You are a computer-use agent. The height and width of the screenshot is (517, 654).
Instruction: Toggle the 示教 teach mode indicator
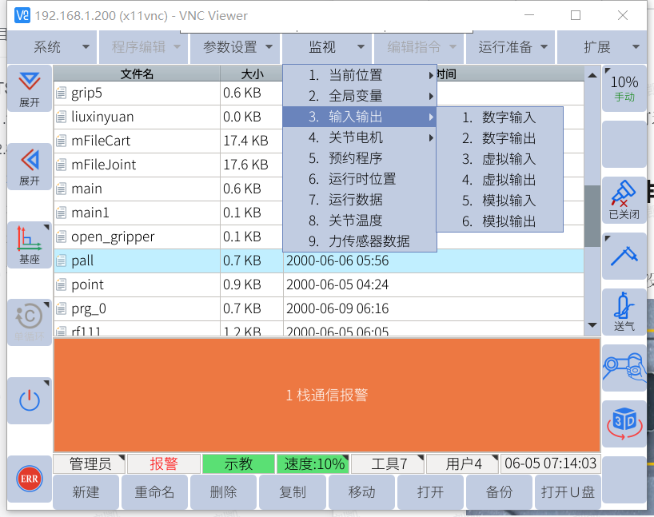[238, 463]
